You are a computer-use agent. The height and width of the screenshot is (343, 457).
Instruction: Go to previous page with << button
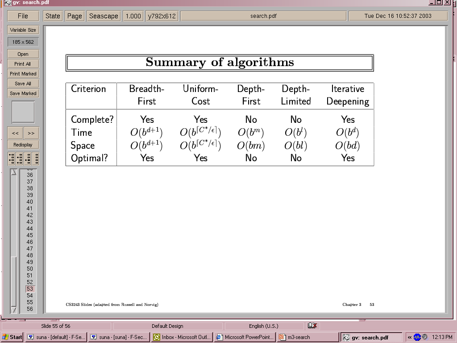(15, 133)
